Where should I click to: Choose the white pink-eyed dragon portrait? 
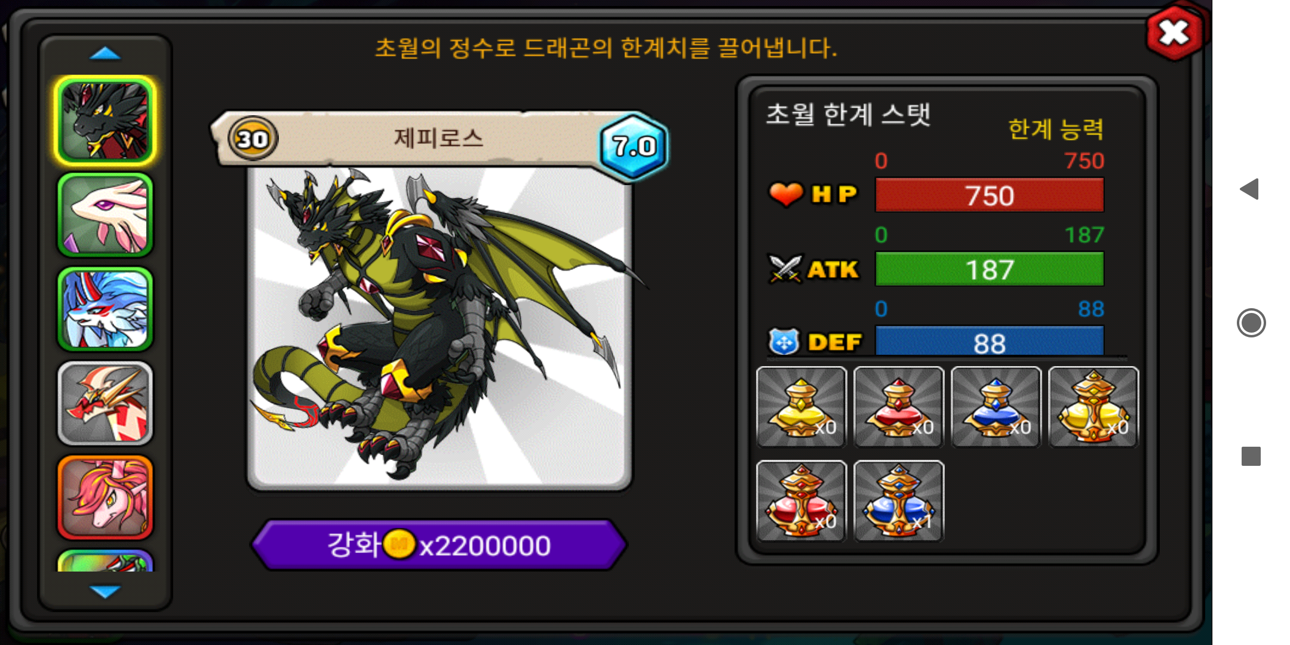pyautogui.click(x=105, y=215)
